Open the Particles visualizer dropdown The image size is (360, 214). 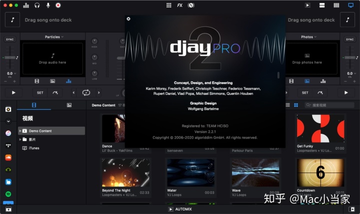click(54, 37)
